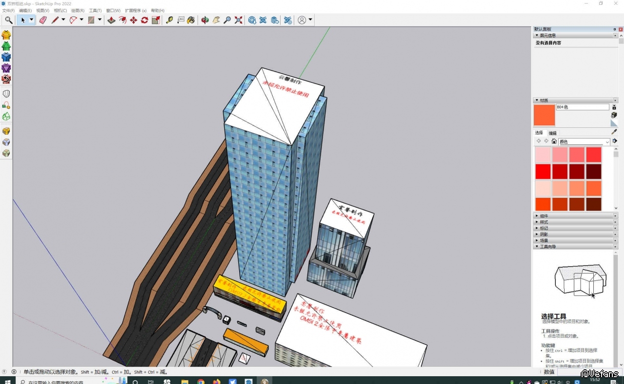The image size is (624, 384).
Task: Open the 相机(C) Camera menu
Action: pyautogui.click(x=60, y=10)
